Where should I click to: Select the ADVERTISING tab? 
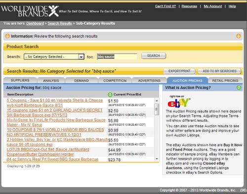click(149, 81)
